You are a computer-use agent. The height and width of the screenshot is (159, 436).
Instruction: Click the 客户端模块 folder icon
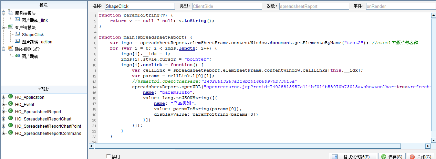click(10, 27)
